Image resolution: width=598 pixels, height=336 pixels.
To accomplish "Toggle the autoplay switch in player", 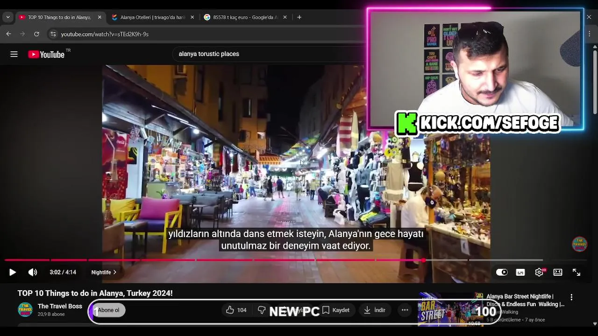I will click(x=502, y=272).
